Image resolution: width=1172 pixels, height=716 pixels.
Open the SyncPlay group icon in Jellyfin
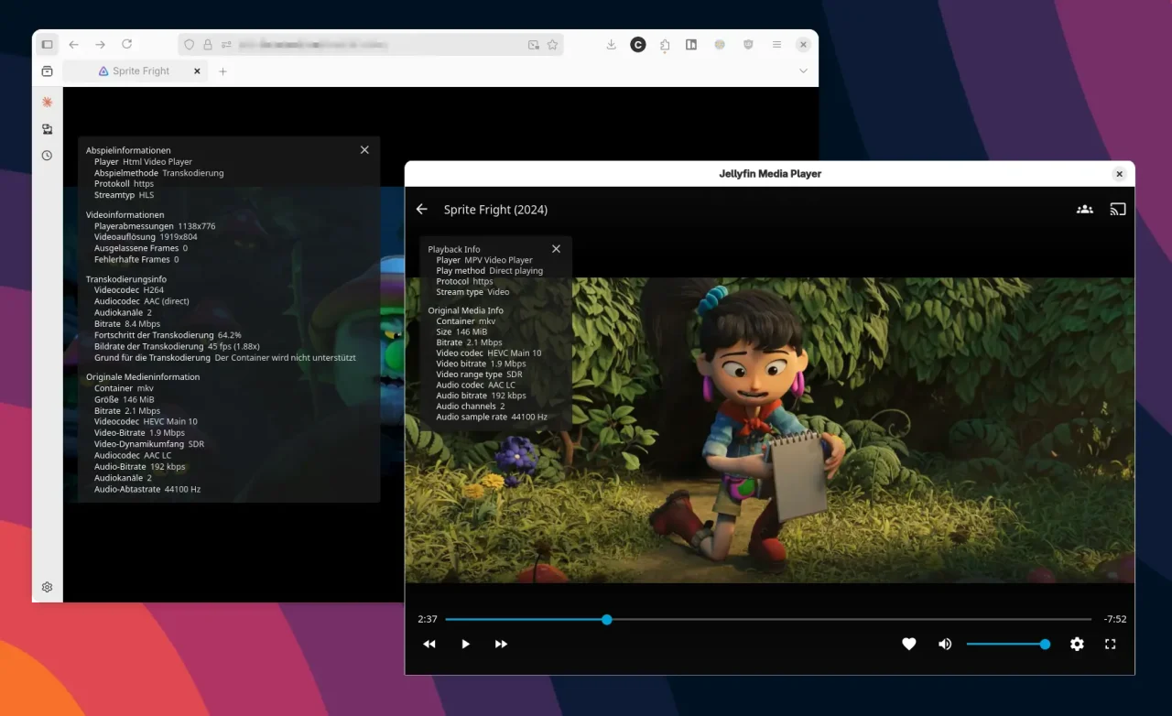1084,209
